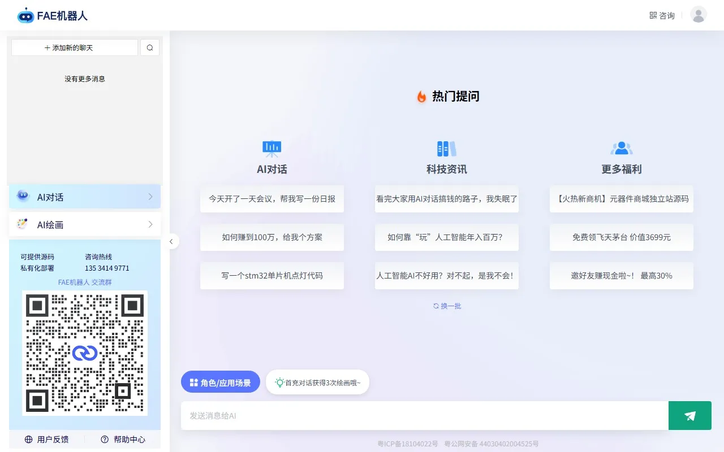Click the send message paper plane button
Screen dimensions: 724x452
(x=689, y=416)
